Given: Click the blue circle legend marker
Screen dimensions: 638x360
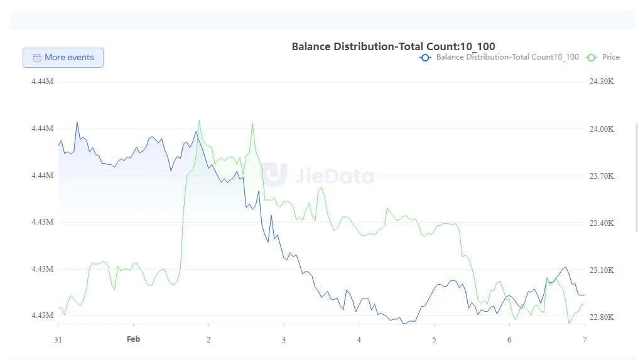Looking at the screenshot, I should click(425, 58).
